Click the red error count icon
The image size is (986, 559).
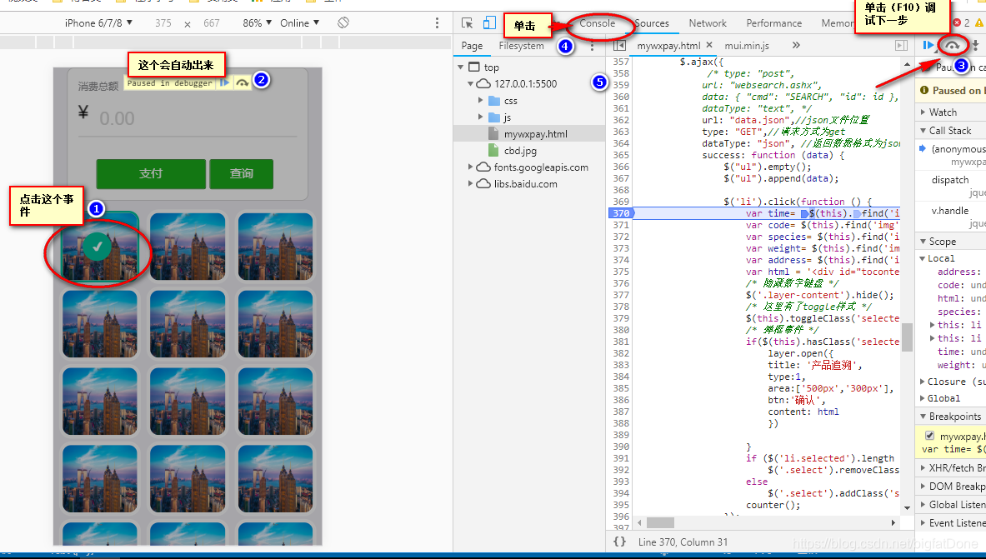[957, 22]
